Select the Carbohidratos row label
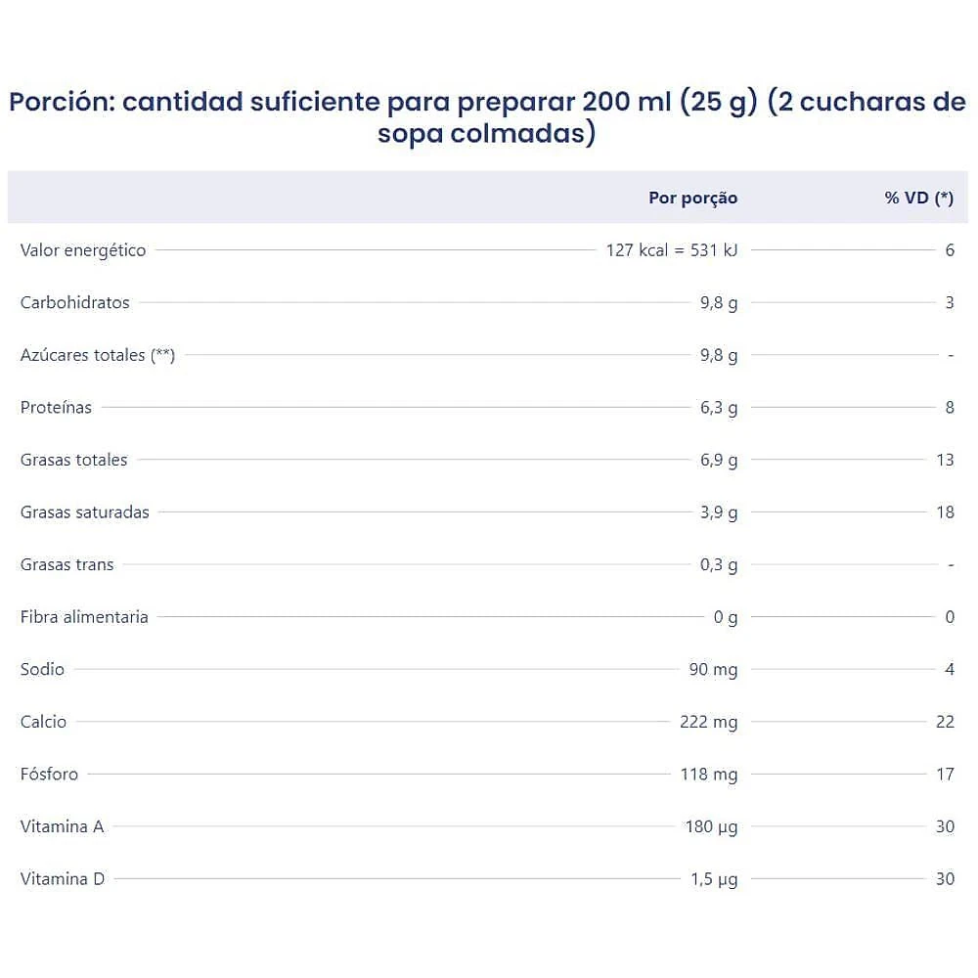The image size is (978, 978). (x=75, y=302)
